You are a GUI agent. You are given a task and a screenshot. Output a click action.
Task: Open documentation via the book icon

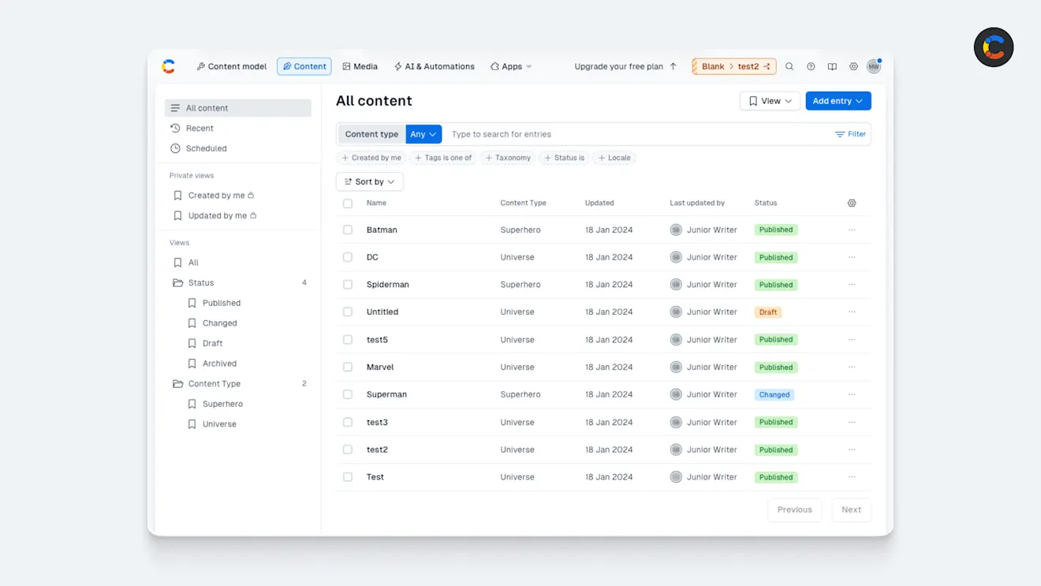[x=832, y=66]
